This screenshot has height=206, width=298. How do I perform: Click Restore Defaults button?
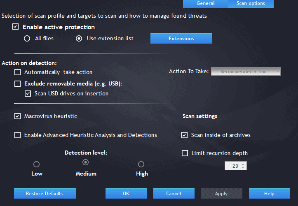[x=45, y=194]
